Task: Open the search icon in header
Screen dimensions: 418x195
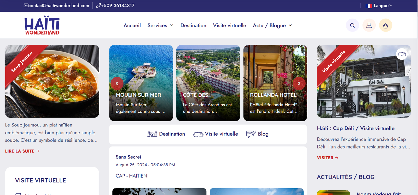Action: (352, 25)
